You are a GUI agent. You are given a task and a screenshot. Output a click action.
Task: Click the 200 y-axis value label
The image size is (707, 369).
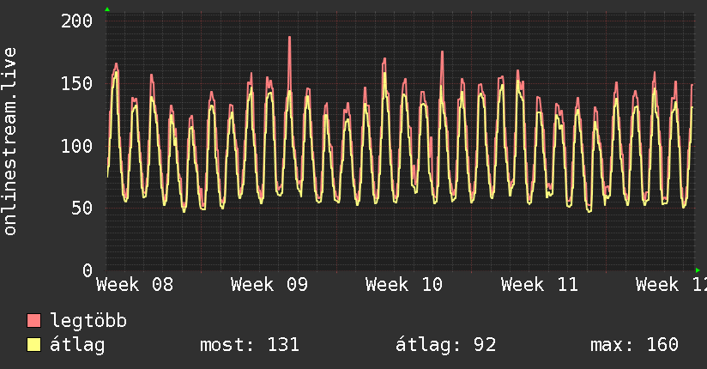pyautogui.click(x=76, y=21)
